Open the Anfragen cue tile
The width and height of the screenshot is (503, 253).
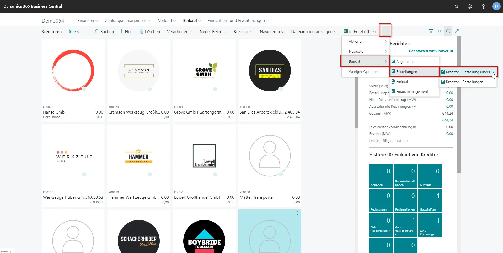click(x=381, y=176)
